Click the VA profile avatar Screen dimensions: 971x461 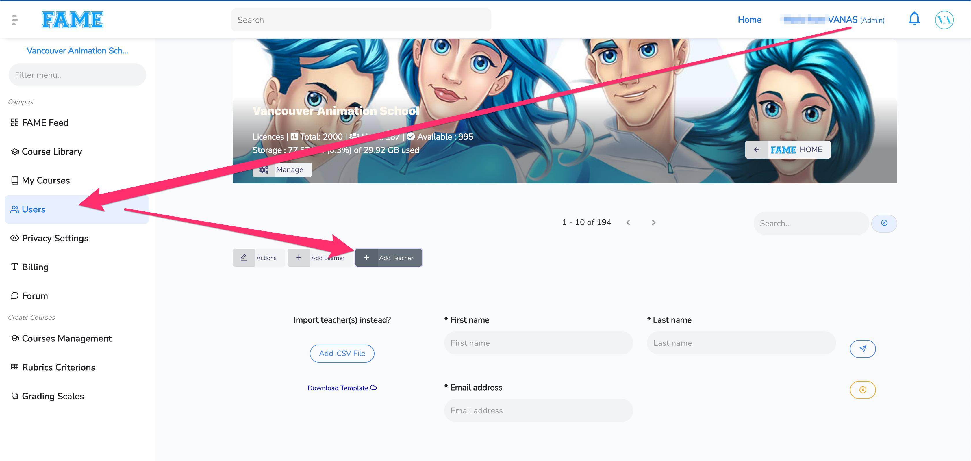(944, 20)
